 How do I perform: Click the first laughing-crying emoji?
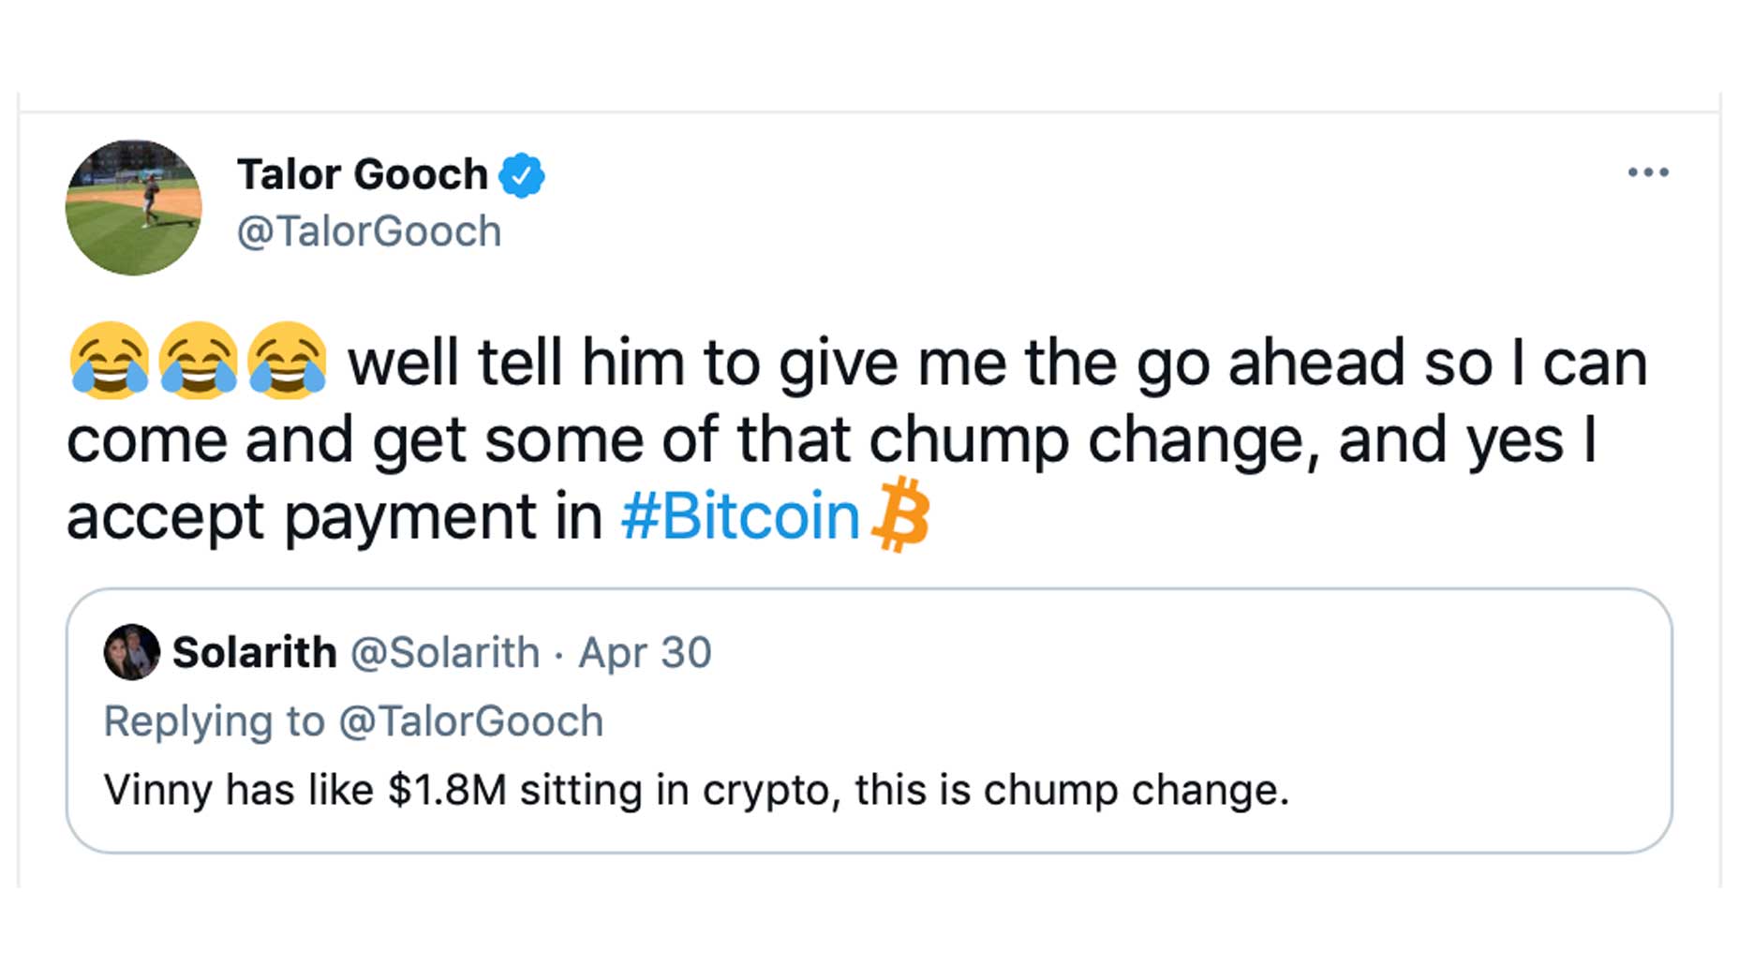(x=109, y=361)
